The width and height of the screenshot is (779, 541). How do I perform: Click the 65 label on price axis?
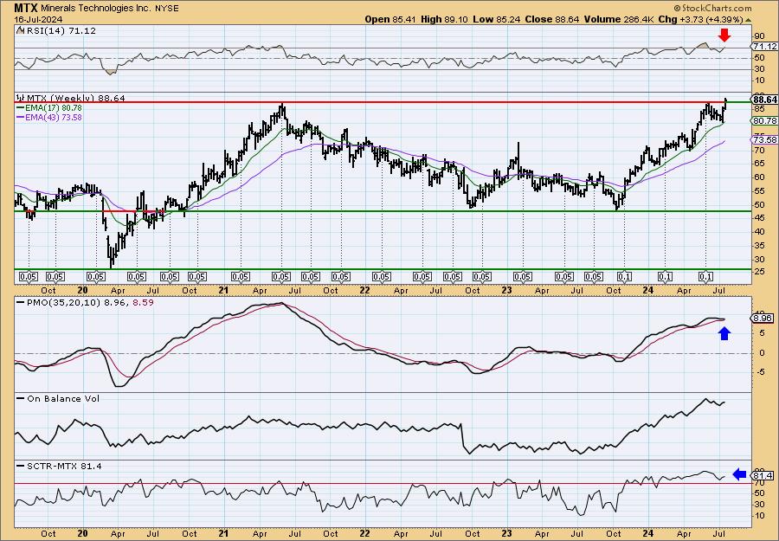tap(759, 164)
